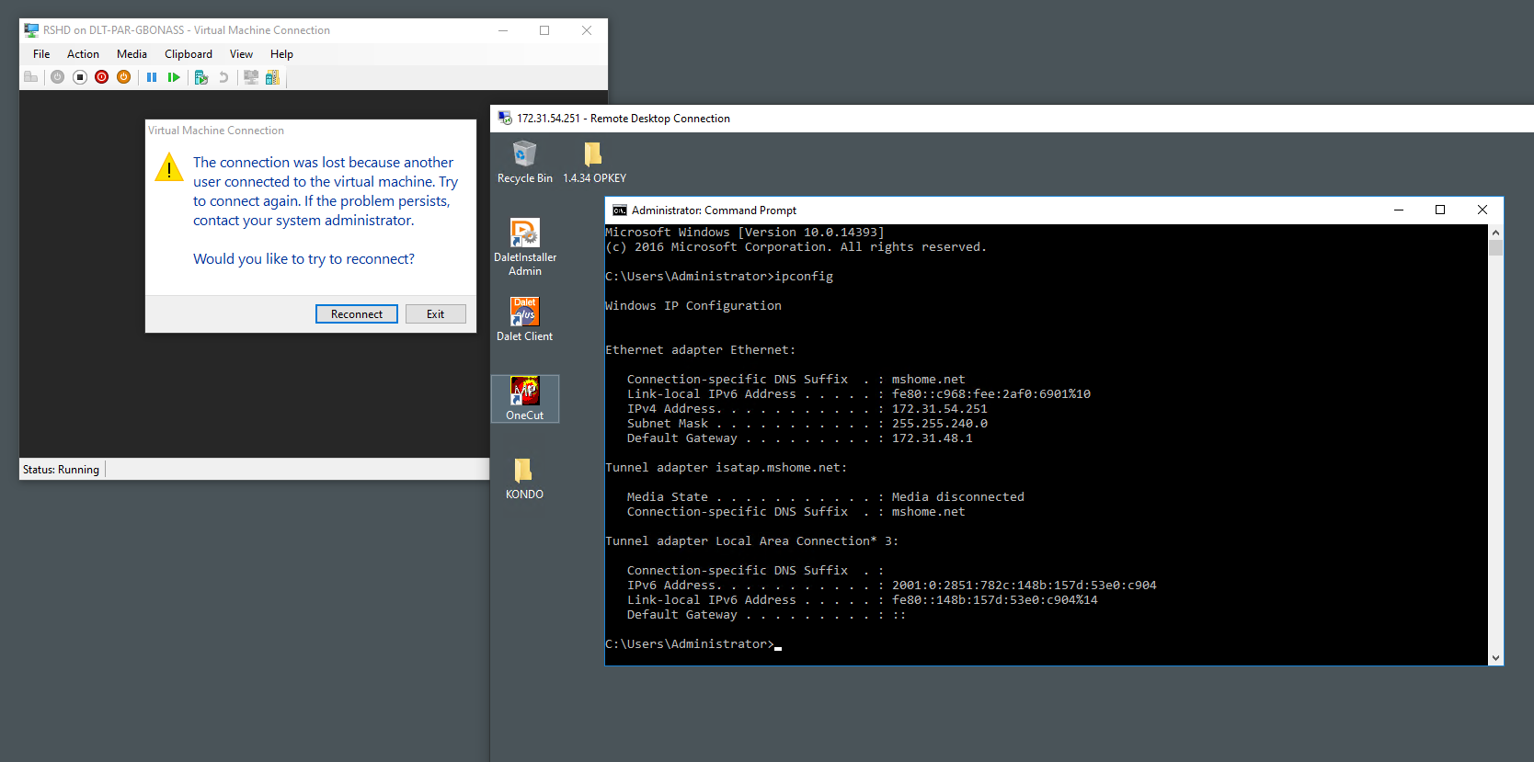Click the scroll up arrow in Command Prompt
Viewport: 1534px width, 762px height.
(x=1495, y=233)
